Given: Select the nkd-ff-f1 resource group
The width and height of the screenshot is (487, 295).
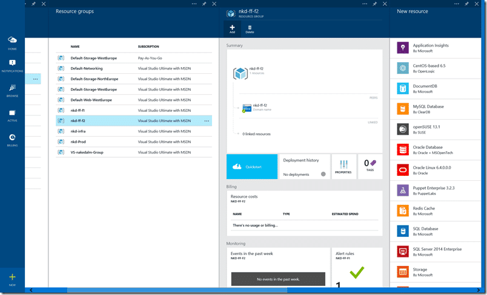Looking at the screenshot, I should pyautogui.click(x=134, y=110).
